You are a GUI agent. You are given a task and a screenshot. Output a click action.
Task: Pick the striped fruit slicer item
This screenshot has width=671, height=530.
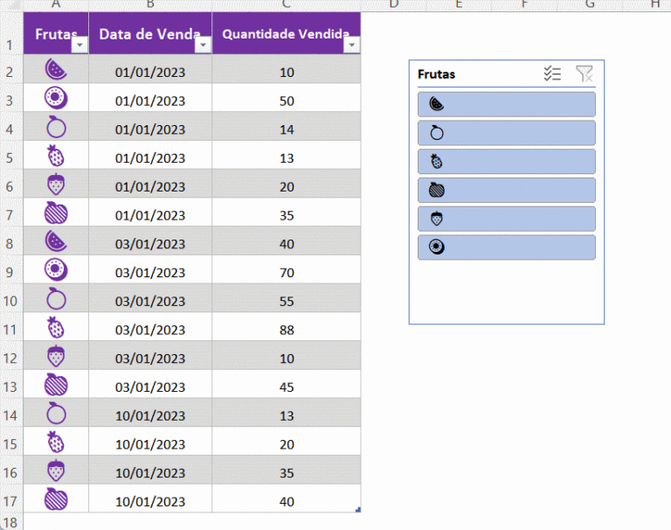(x=507, y=190)
